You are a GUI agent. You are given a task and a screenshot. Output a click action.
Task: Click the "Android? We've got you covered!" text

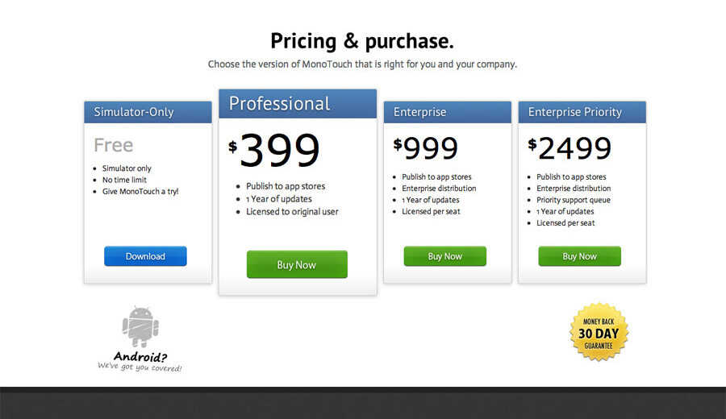pos(140,362)
